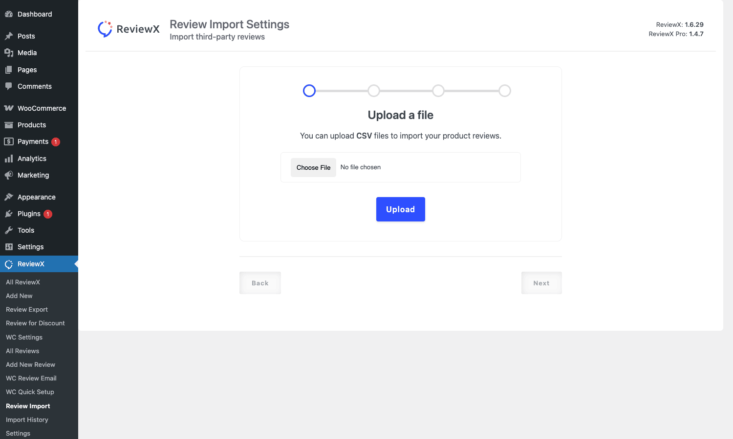Select Review Import submenu item

tap(28, 406)
